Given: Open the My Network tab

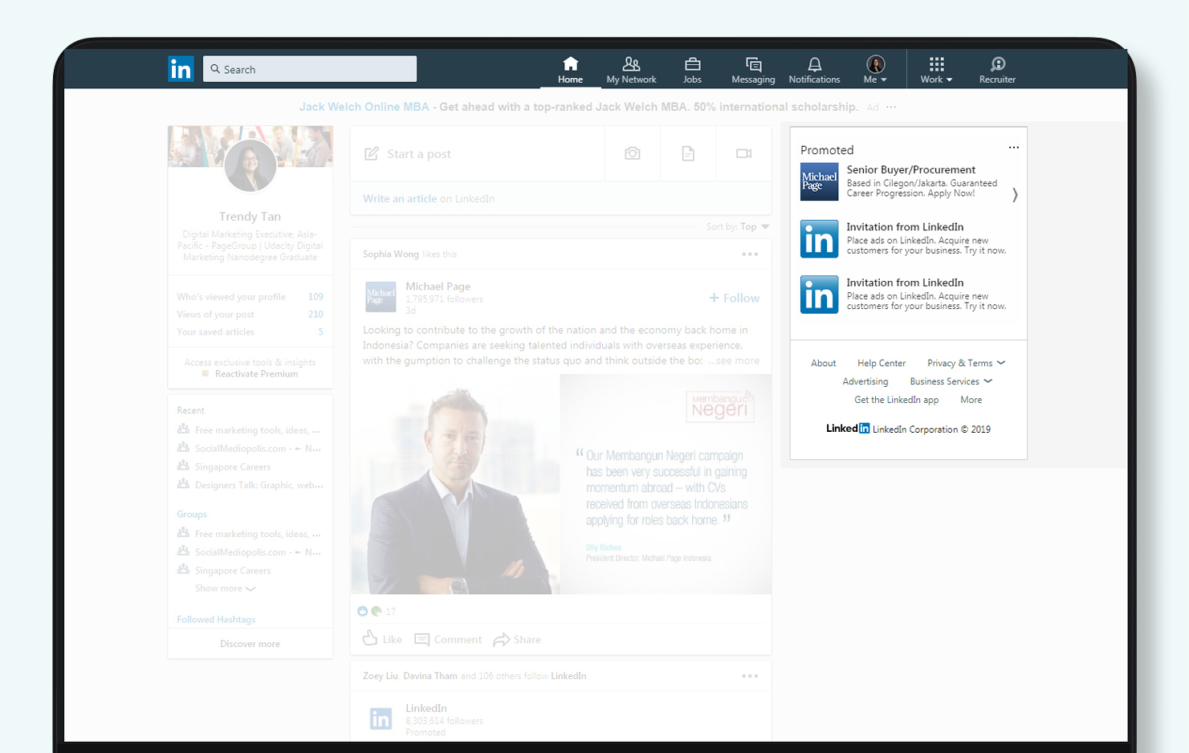Looking at the screenshot, I should click(631, 70).
